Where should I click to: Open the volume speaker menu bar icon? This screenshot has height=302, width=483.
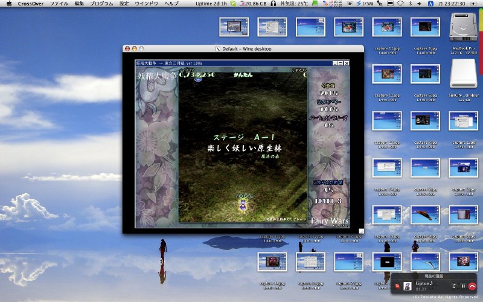point(420,4)
